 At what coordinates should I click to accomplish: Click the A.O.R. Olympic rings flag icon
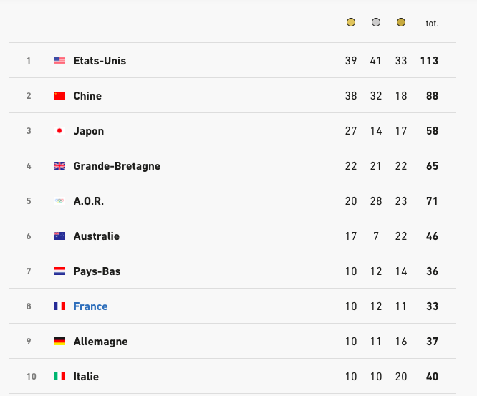59,201
